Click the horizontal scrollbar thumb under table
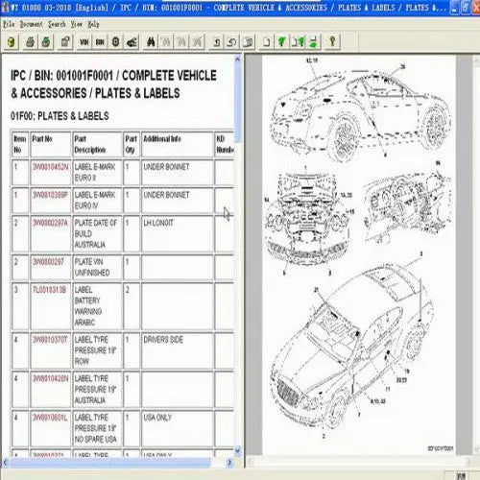 click(x=110, y=463)
